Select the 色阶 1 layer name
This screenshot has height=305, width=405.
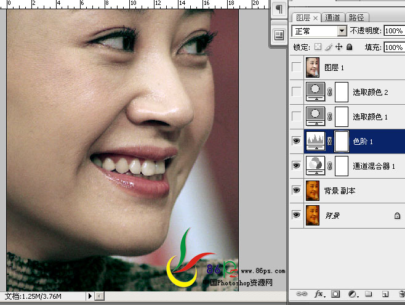(363, 141)
